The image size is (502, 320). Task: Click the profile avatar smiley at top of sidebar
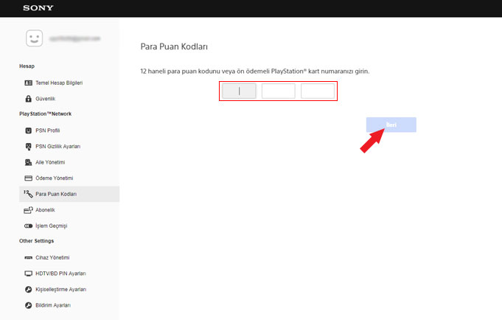pos(34,38)
